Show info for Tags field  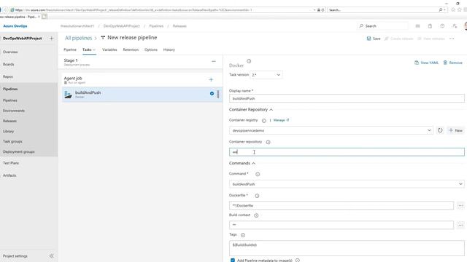tap(243, 235)
